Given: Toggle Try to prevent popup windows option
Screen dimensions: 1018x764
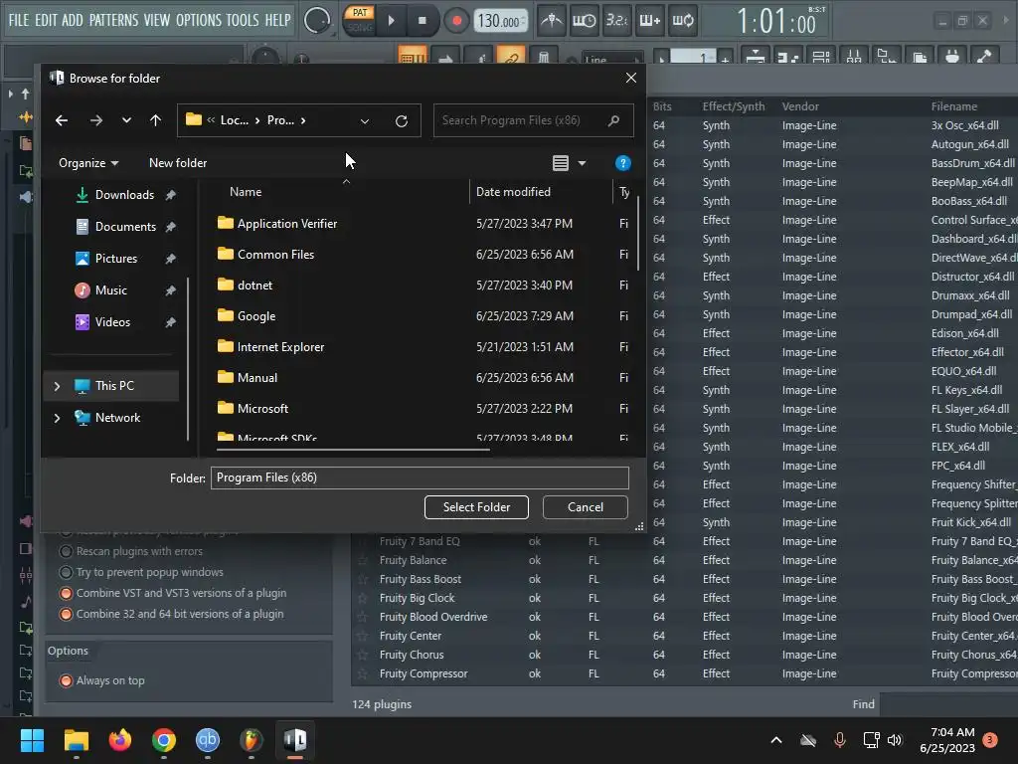Looking at the screenshot, I should pos(66,572).
